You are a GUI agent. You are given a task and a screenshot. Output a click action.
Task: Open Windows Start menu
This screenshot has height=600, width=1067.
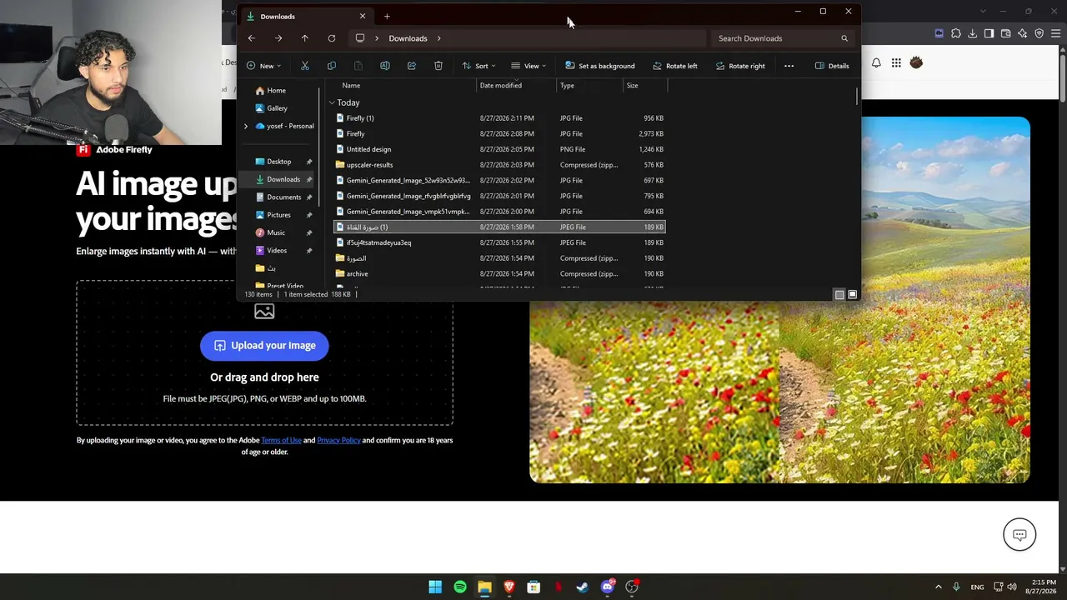point(435,587)
